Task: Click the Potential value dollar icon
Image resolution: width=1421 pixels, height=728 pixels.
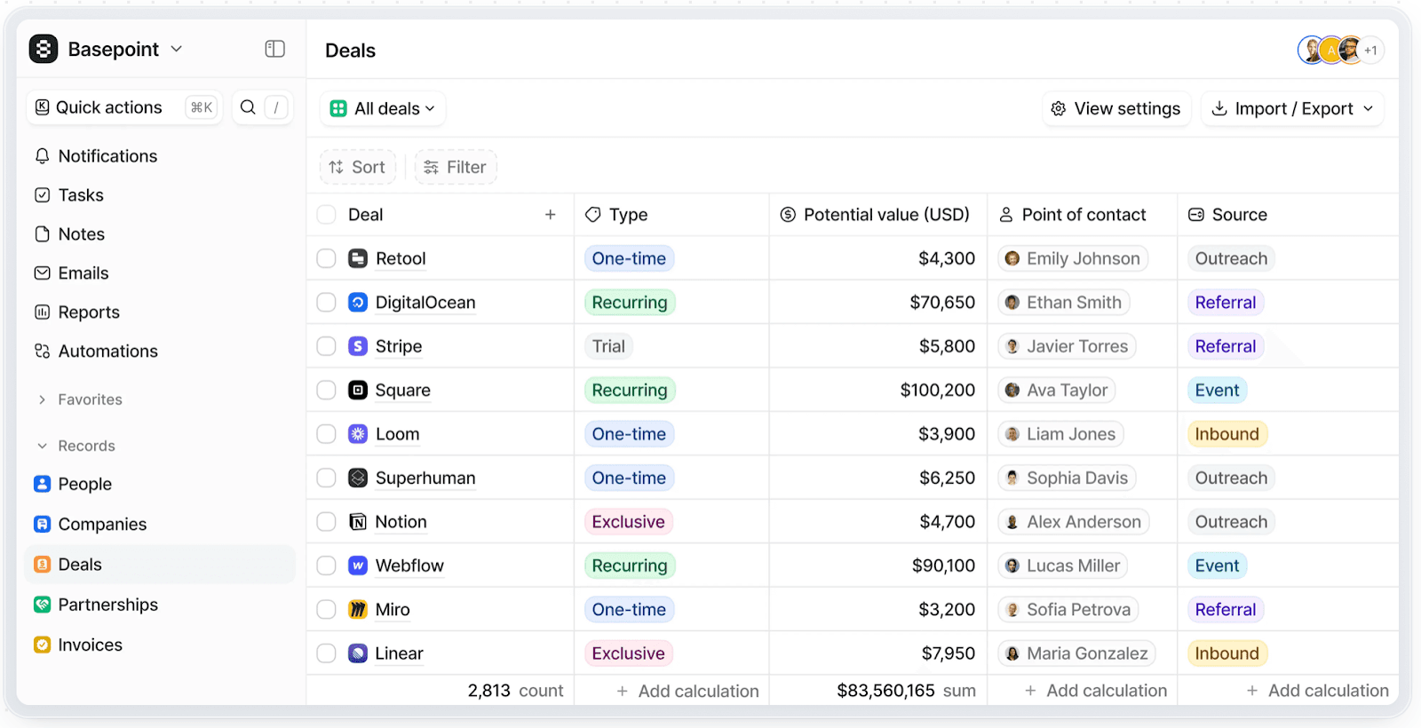Action: (788, 215)
